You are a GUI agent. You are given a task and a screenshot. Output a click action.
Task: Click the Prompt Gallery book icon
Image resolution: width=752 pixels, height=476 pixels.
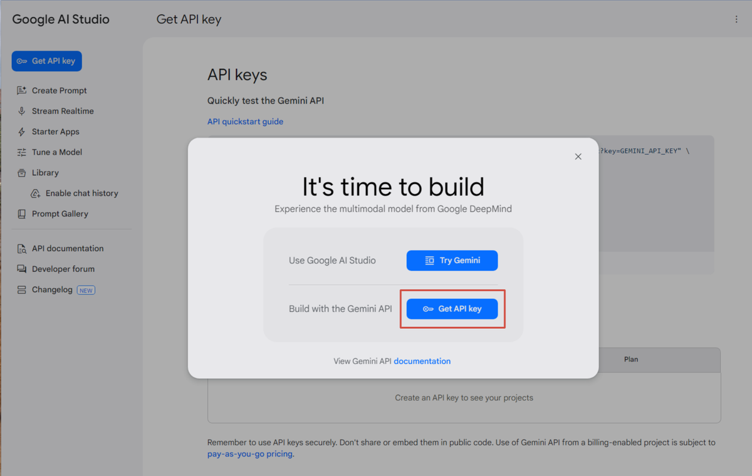(22, 214)
